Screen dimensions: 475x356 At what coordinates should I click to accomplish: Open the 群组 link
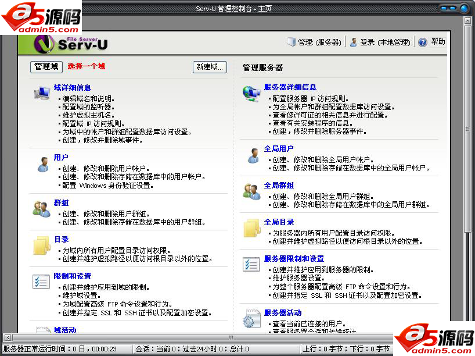click(x=61, y=203)
